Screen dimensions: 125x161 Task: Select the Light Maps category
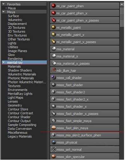[16, 98]
